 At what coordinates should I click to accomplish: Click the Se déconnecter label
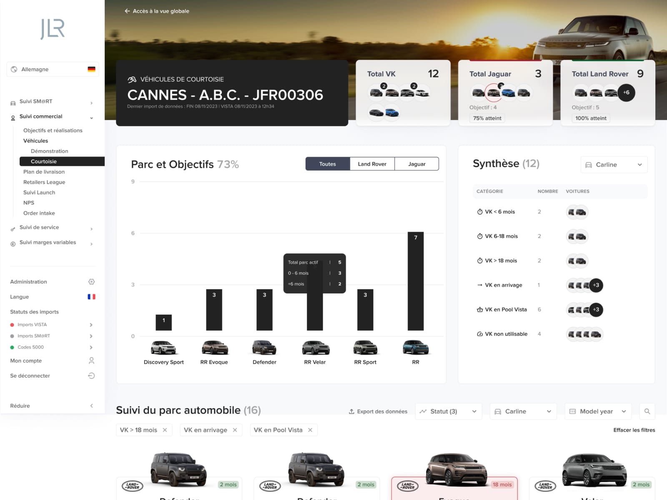pos(30,375)
